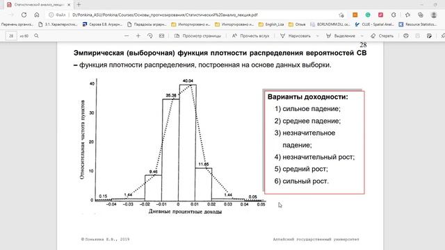Expand the first Импортировано и... bookmarks folder
This screenshot has width=445, height=250.
point(191,24)
